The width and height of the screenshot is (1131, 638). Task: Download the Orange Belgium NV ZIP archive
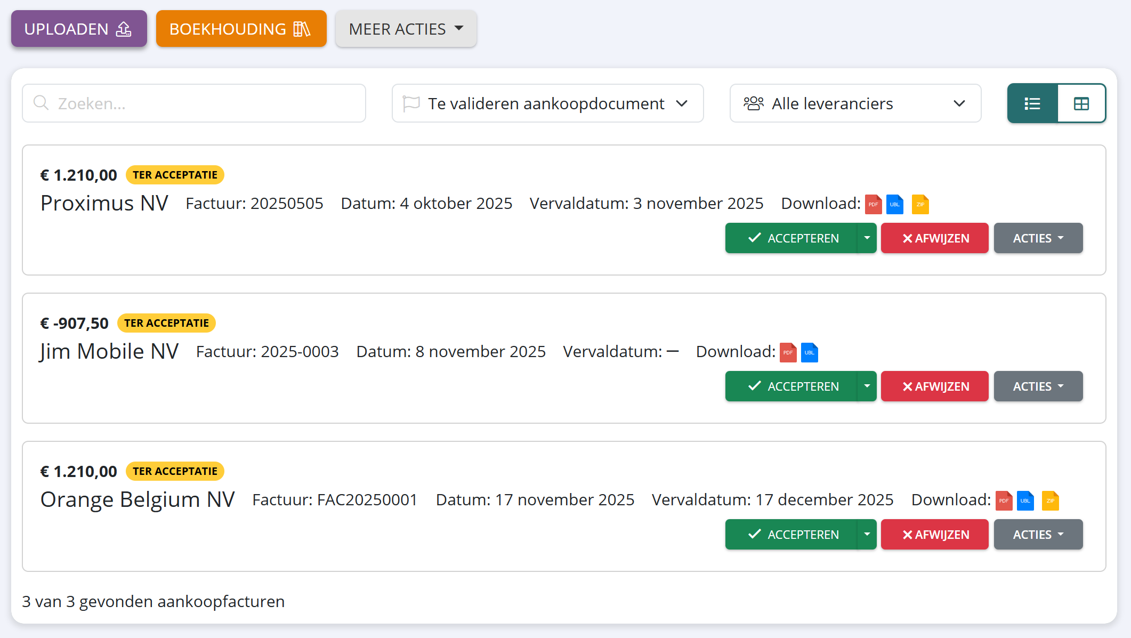1050,500
